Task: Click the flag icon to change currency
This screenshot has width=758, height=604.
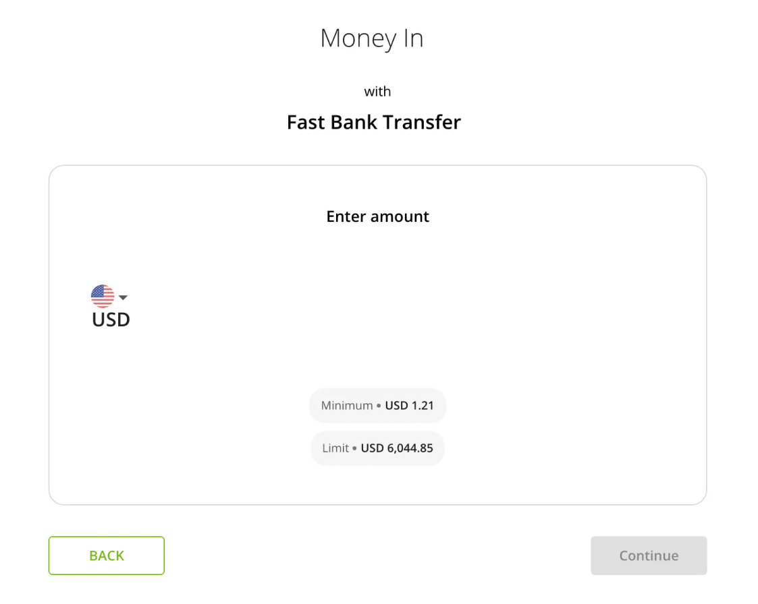Action: tap(102, 295)
